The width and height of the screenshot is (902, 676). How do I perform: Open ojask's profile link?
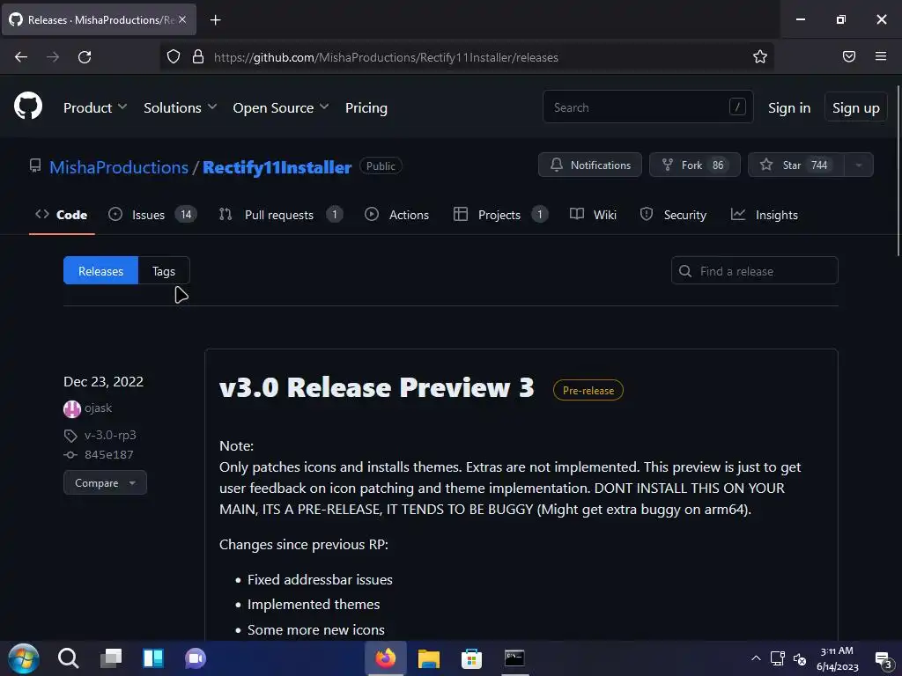pyautogui.click(x=99, y=408)
